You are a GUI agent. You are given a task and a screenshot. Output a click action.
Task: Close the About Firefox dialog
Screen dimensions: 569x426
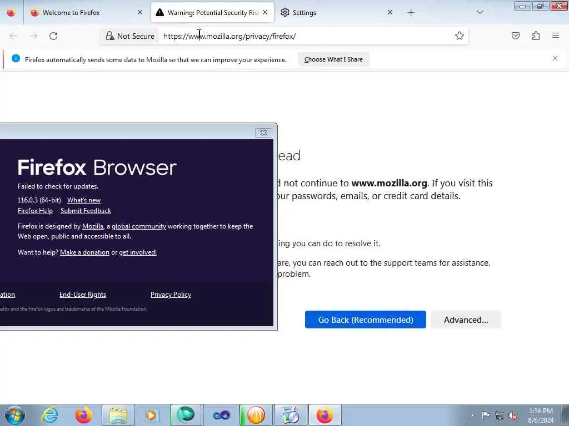click(x=263, y=133)
